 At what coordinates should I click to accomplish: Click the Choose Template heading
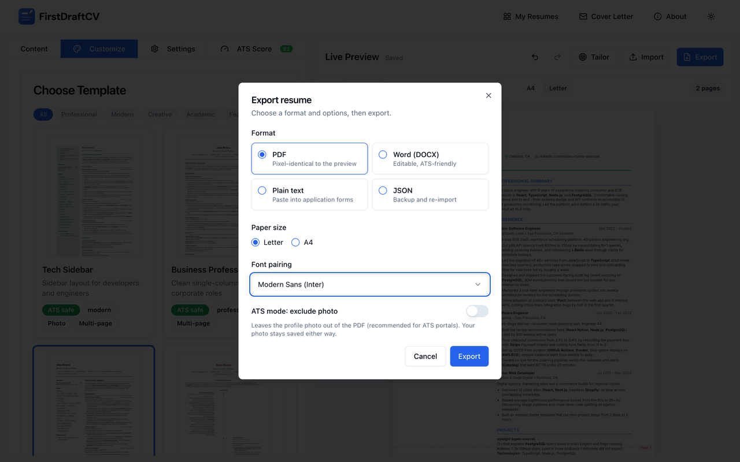79,90
